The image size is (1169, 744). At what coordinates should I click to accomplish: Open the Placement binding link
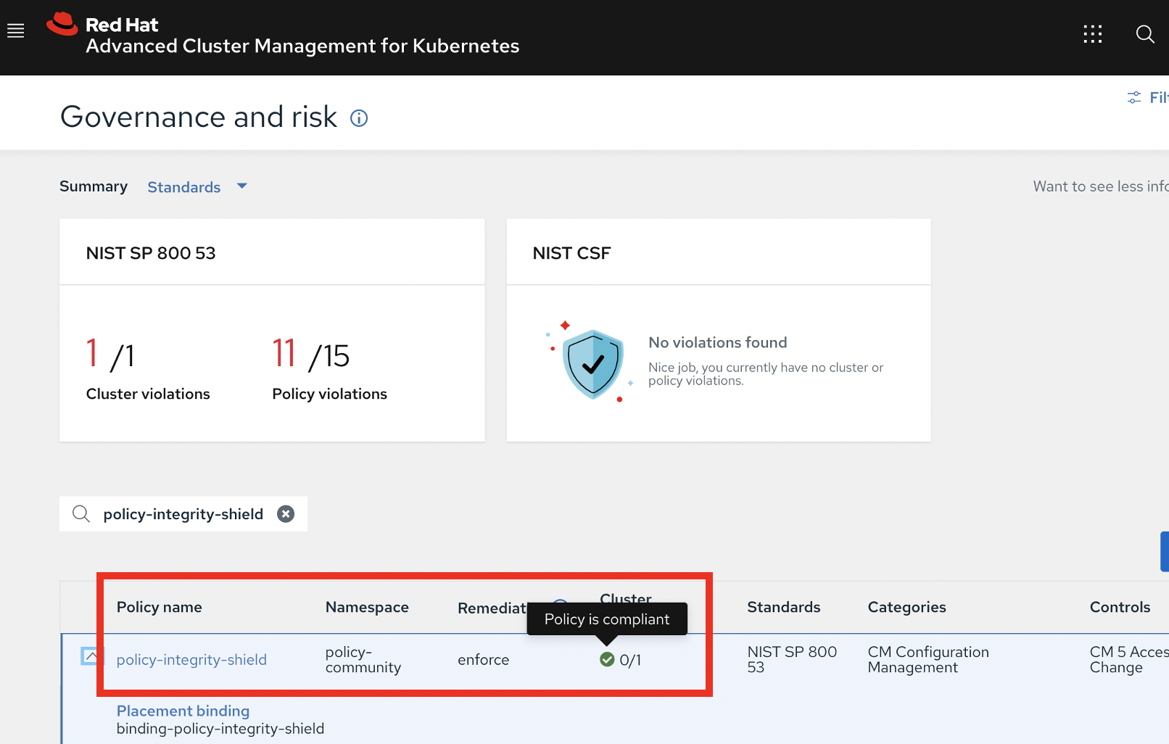click(183, 711)
